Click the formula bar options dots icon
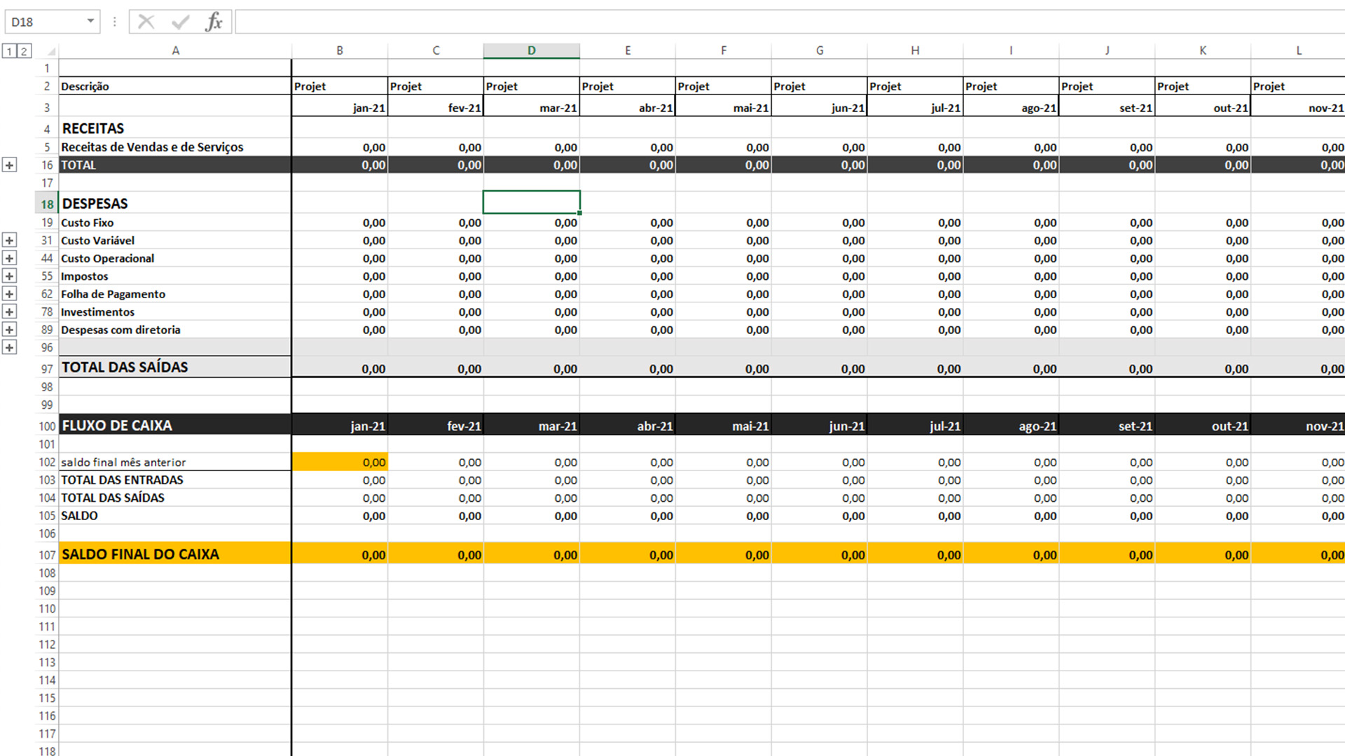This screenshot has height=756, width=1345. pyautogui.click(x=114, y=22)
